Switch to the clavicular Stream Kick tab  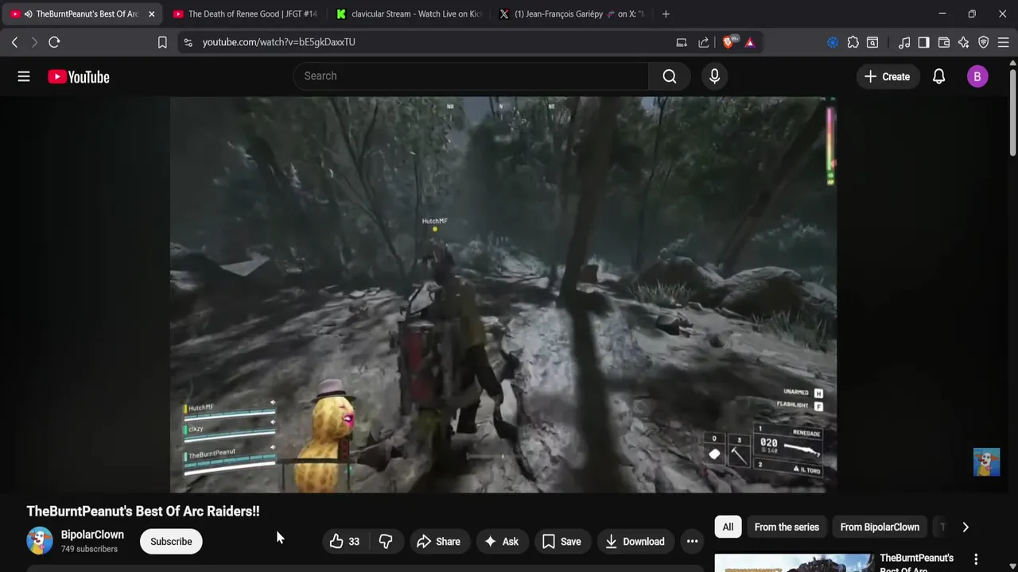coord(409,14)
